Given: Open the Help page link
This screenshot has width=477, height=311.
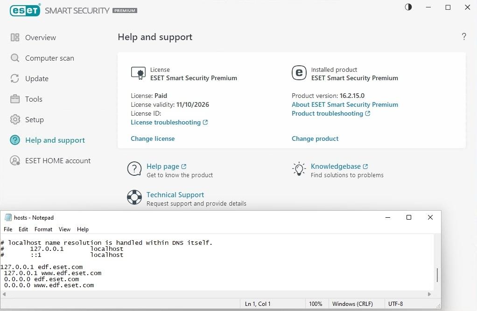Looking at the screenshot, I should pos(163,166).
